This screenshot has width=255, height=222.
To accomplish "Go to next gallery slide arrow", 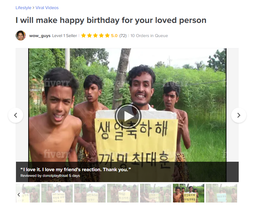I will click(239, 115).
